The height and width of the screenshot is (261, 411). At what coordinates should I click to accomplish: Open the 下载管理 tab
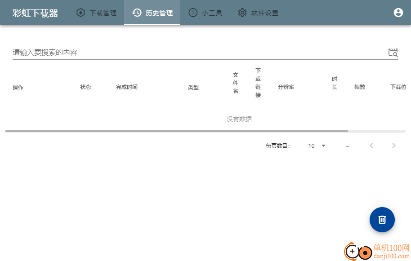coord(96,13)
